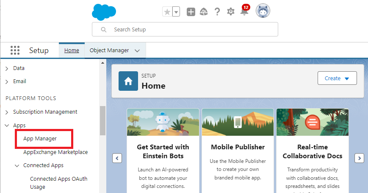The image size is (368, 193).
Task: Switch to the Home tab
Action: pyautogui.click(x=72, y=50)
